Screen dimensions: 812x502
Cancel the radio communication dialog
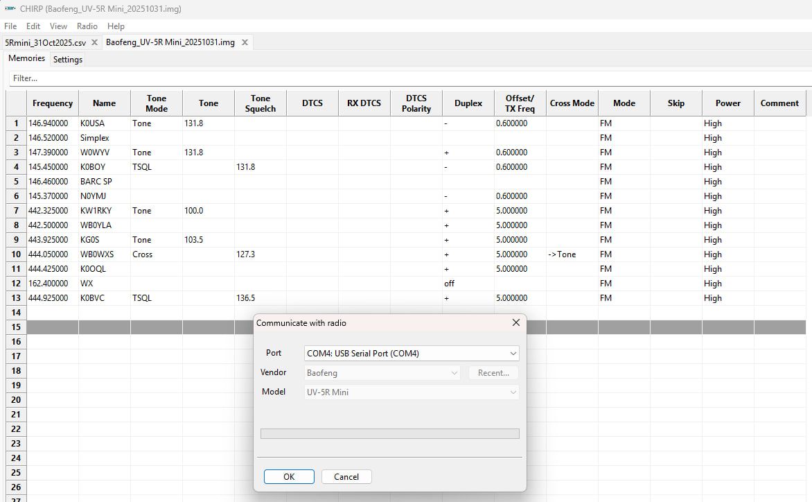tap(346, 477)
